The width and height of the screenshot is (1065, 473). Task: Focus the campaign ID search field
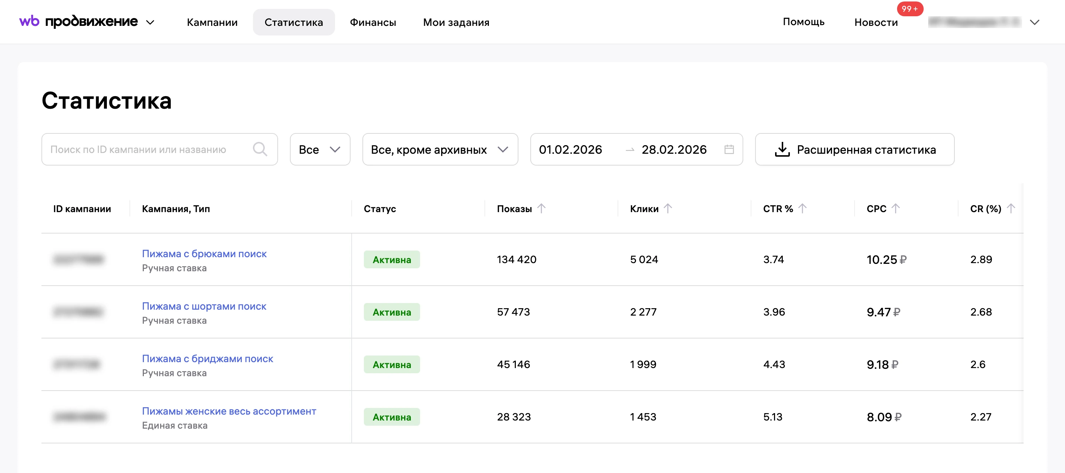(160, 149)
